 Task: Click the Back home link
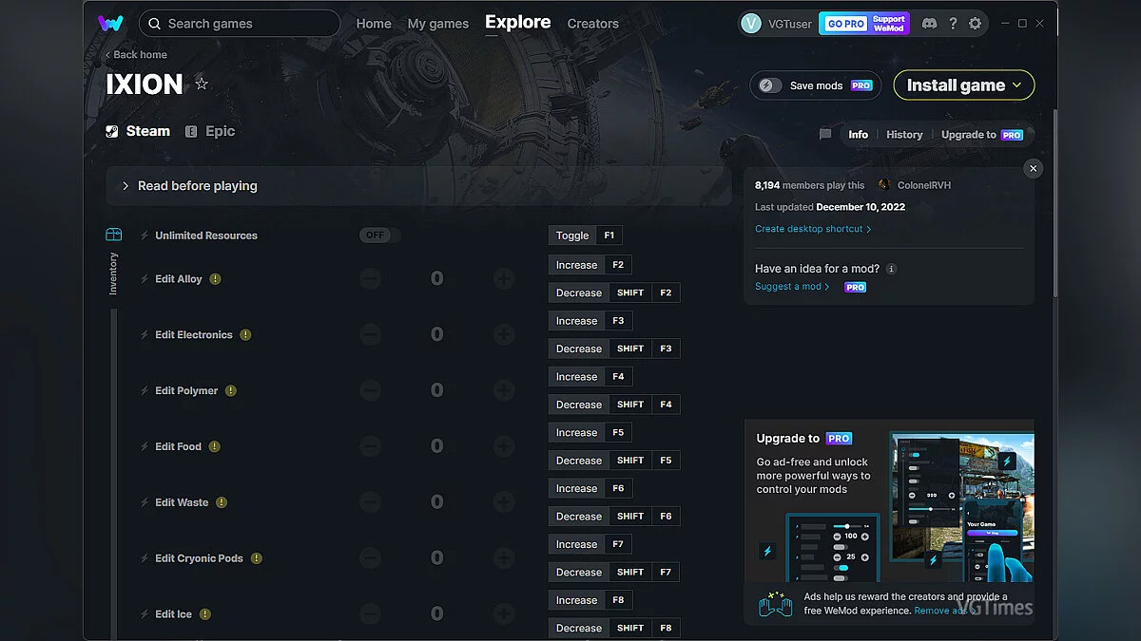point(136,55)
